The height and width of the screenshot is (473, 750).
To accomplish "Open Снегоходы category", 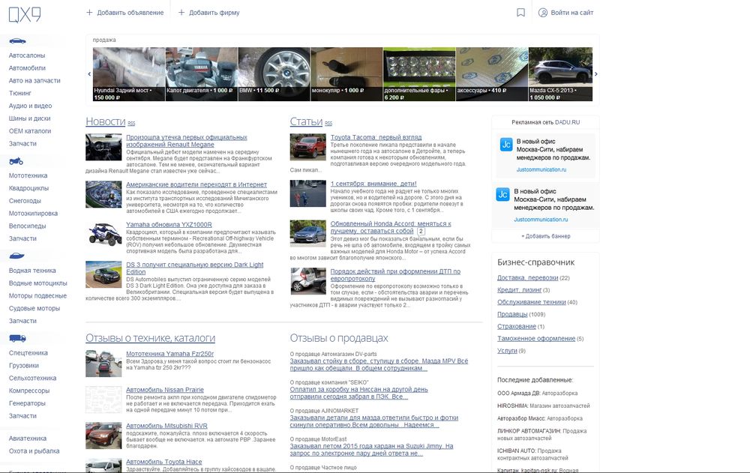I will (25, 201).
